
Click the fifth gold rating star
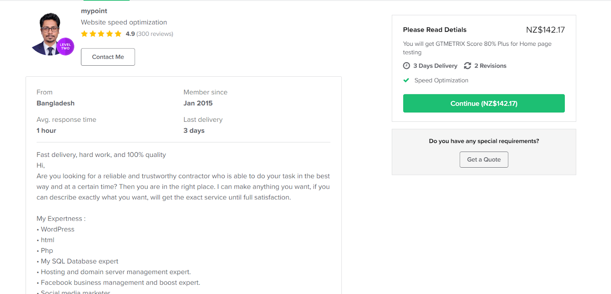point(118,34)
